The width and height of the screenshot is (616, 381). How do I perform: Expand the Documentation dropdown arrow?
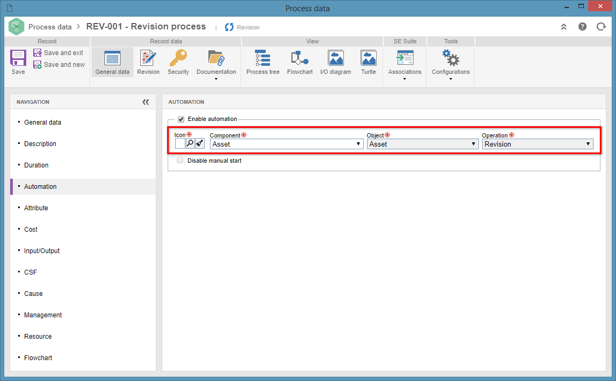(216, 79)
